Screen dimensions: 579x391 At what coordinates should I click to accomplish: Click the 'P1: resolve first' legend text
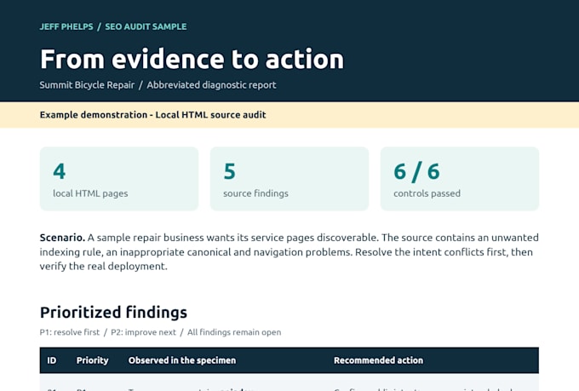pyautogui.click(x=70, y=332)
